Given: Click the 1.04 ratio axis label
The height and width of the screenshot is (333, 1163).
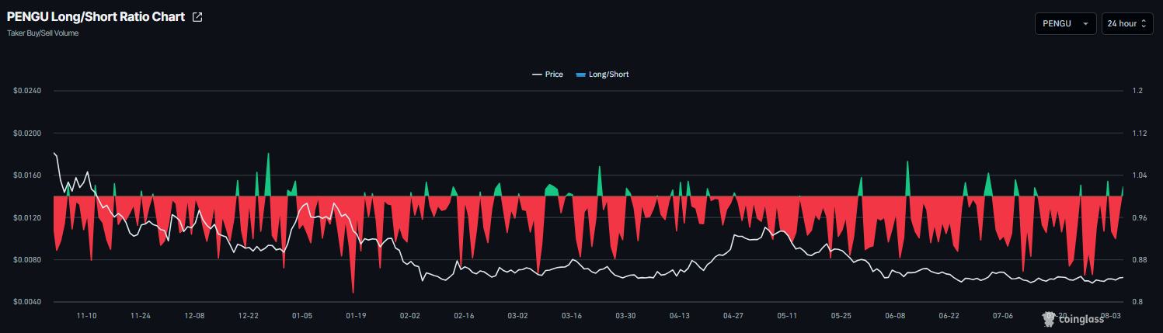Looking at the screenshot, I should (x=1140, y=175).
